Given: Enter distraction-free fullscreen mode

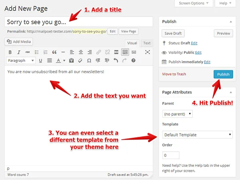Looking at the screenshot, I should 148,52.
